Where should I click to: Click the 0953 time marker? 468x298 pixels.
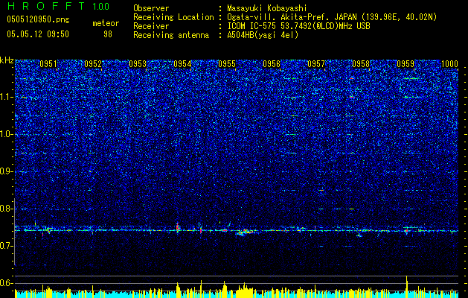click(x=138, y=64)
